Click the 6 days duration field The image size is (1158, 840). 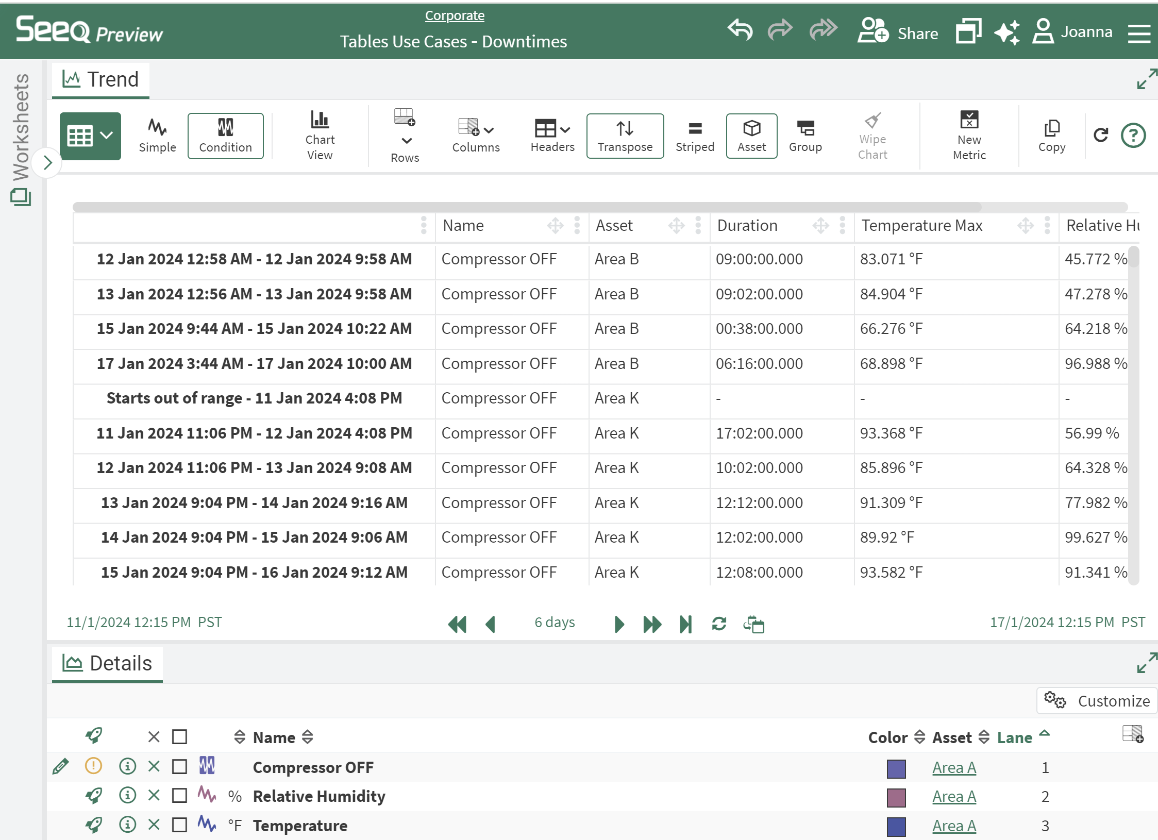pos(555,623)
